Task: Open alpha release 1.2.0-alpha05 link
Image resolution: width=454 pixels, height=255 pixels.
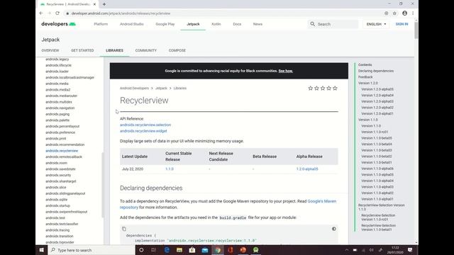Action: (307, 169)
